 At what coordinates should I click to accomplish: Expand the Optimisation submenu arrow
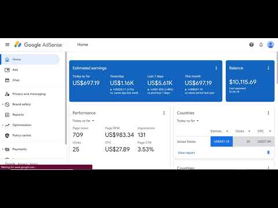click(x=3, y=125)
